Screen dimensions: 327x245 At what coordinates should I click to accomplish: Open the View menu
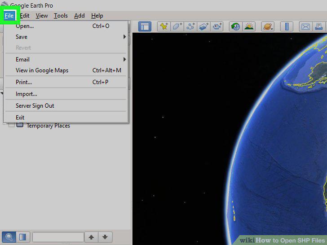coord(42,16)
